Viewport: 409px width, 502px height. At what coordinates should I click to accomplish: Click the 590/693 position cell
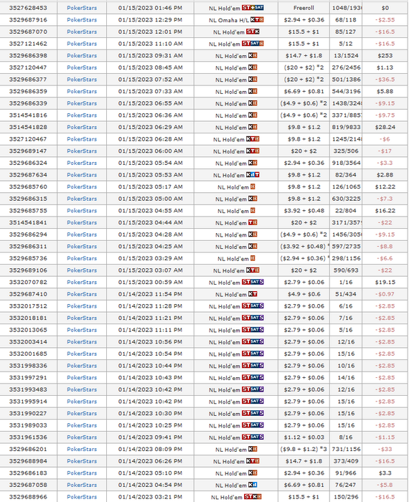pos(346,270)
